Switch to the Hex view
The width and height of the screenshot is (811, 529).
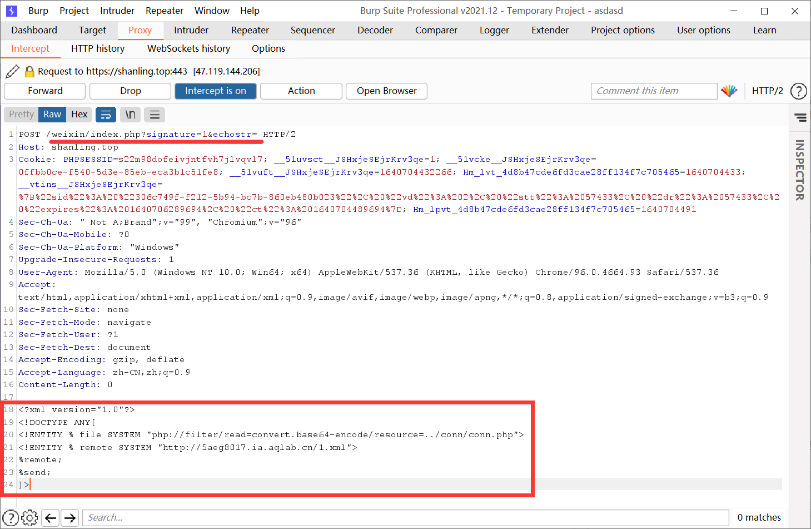pos(79,114)
